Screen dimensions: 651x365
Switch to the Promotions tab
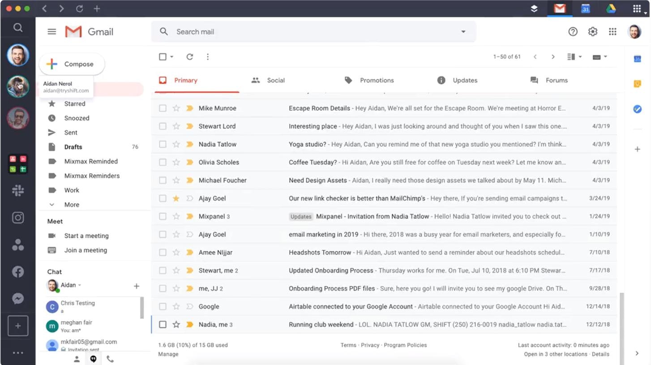point(369,80)
